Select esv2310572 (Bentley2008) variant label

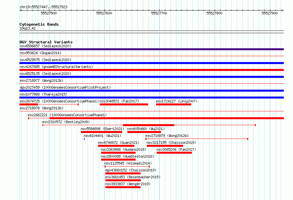point(66,122)
